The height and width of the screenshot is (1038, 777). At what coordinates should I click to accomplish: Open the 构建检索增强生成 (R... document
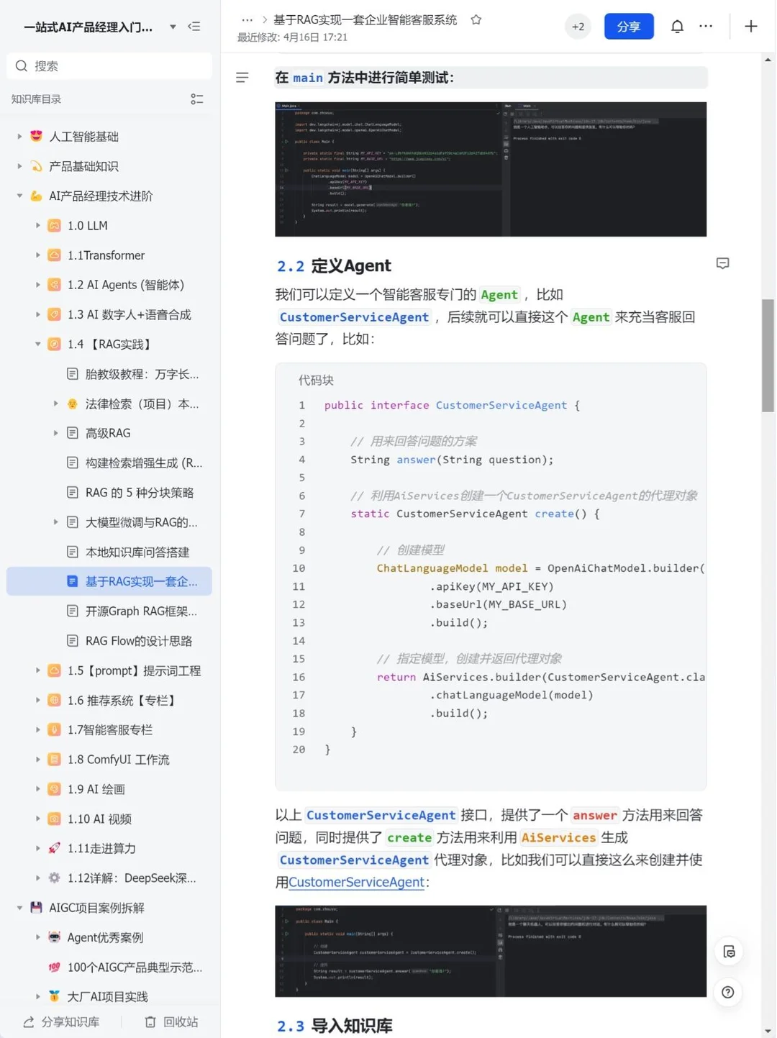[144, 463]
